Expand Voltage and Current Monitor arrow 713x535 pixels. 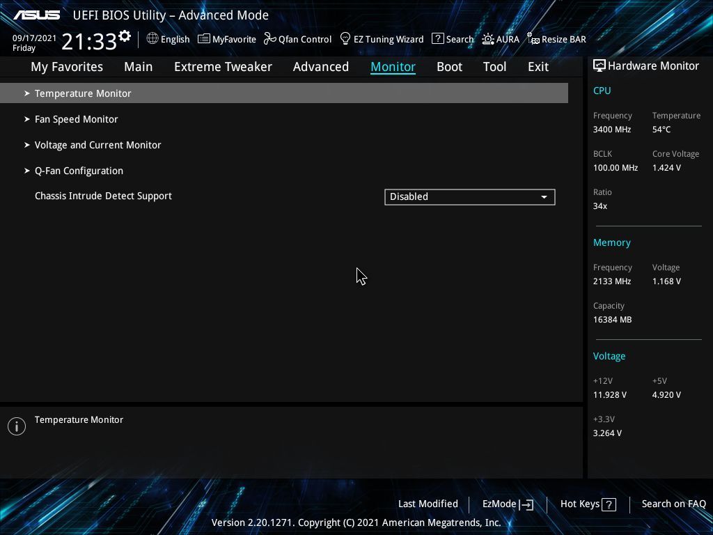point(27,145)
